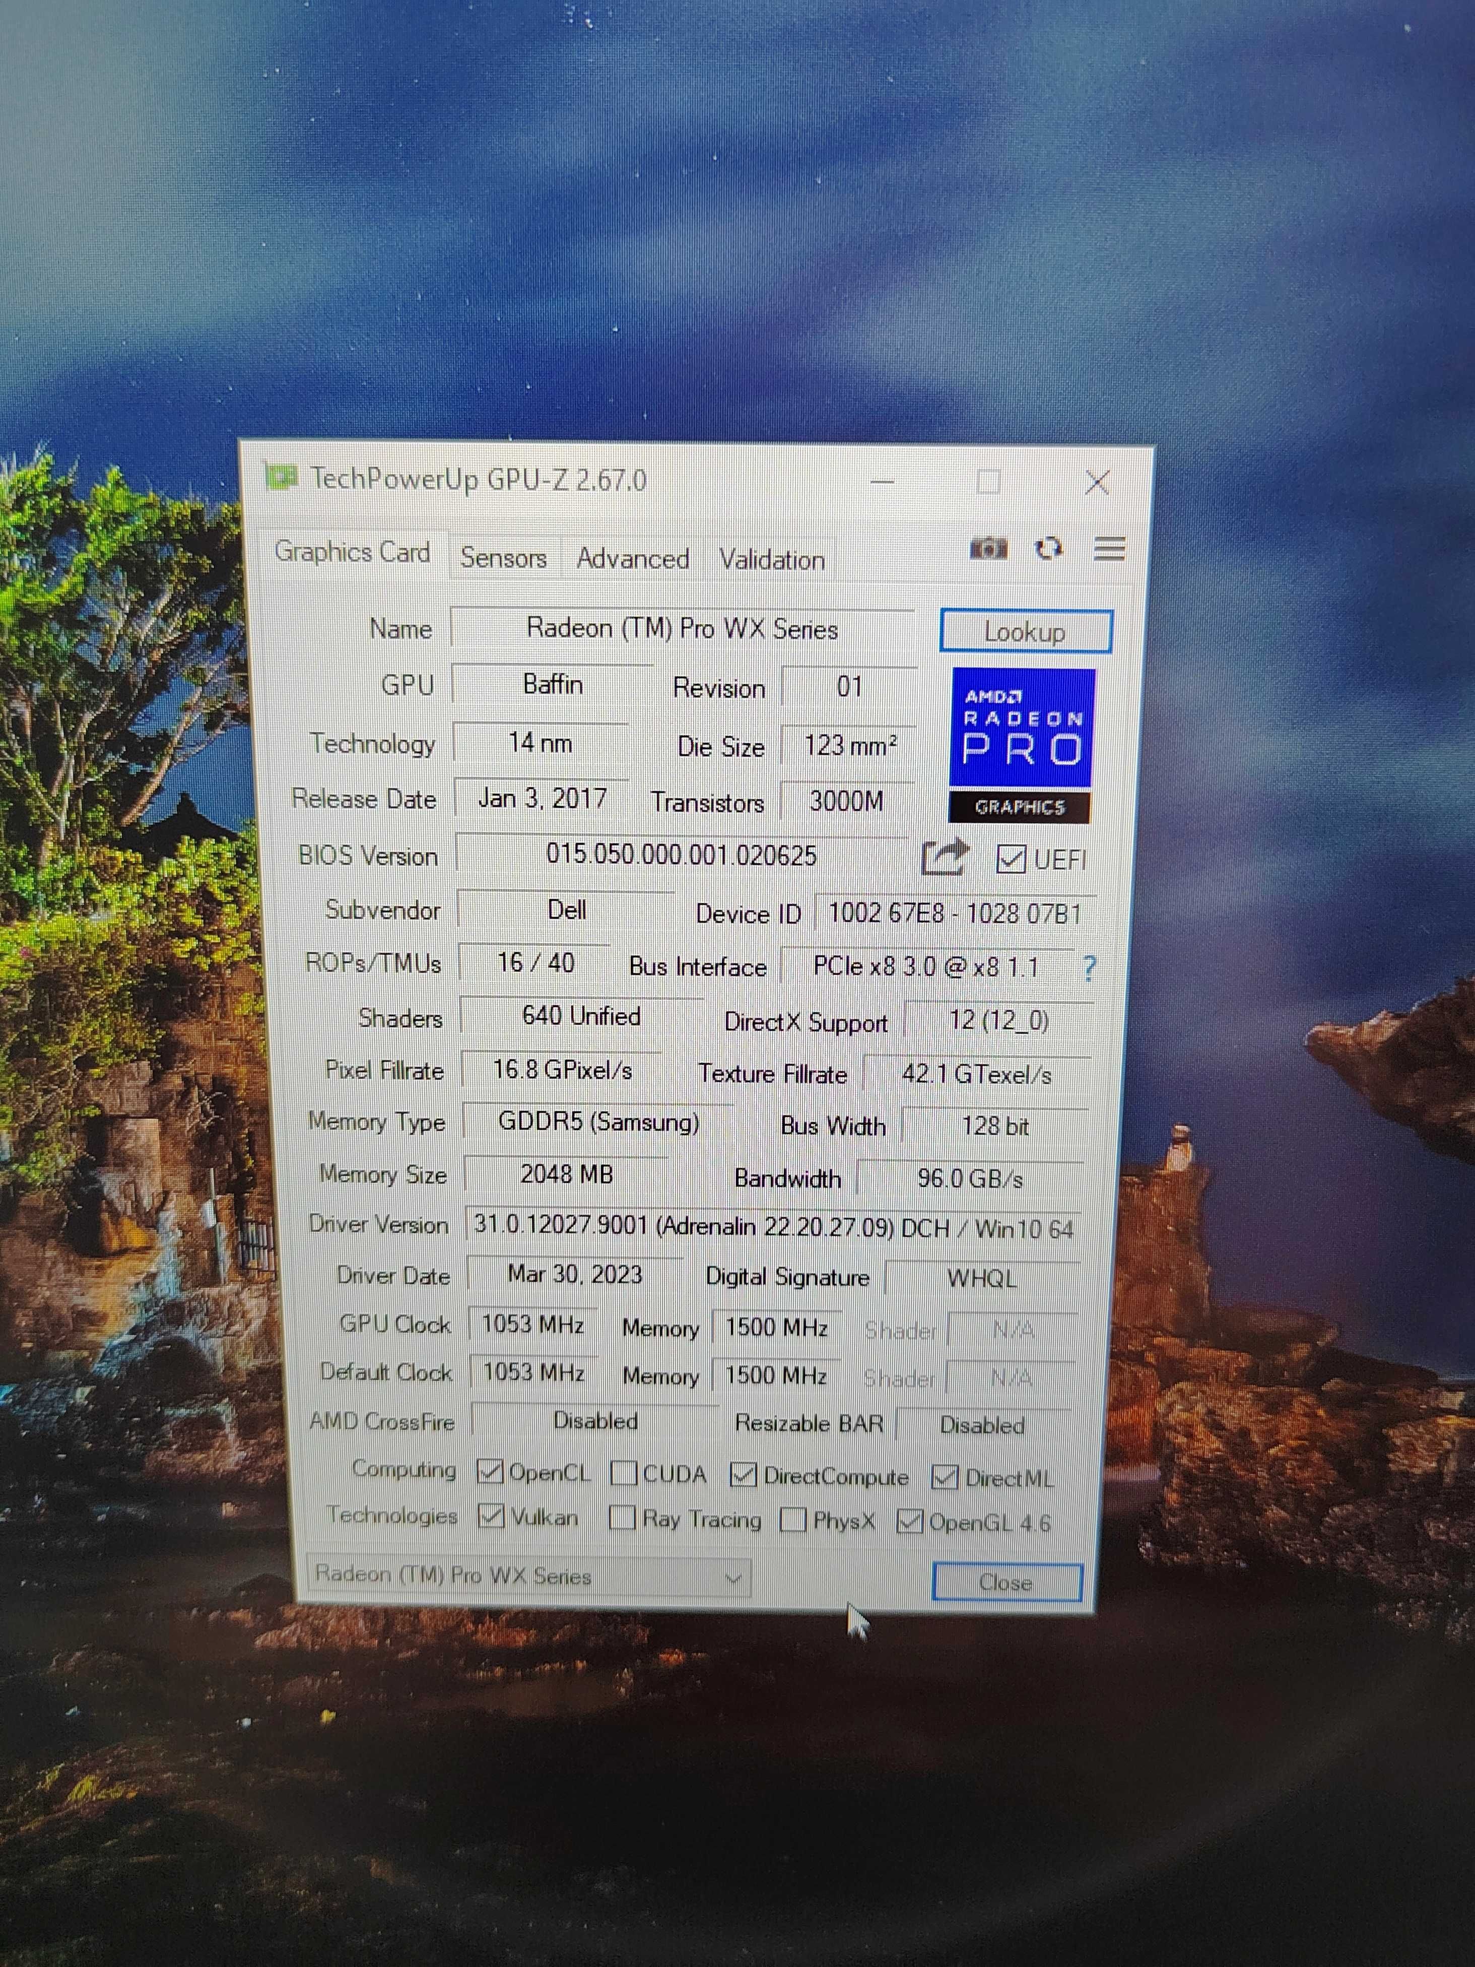
Task: Click the Driver Date Mar 30, 2023 field
Action: pyautogui.click(x=574, y=1274)
